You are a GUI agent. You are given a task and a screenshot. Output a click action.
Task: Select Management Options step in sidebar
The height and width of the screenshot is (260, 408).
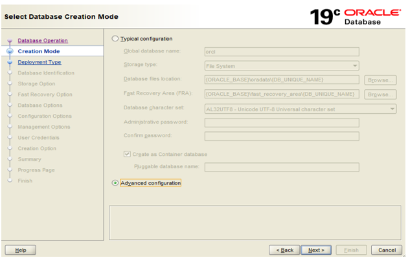coord(44,127)
